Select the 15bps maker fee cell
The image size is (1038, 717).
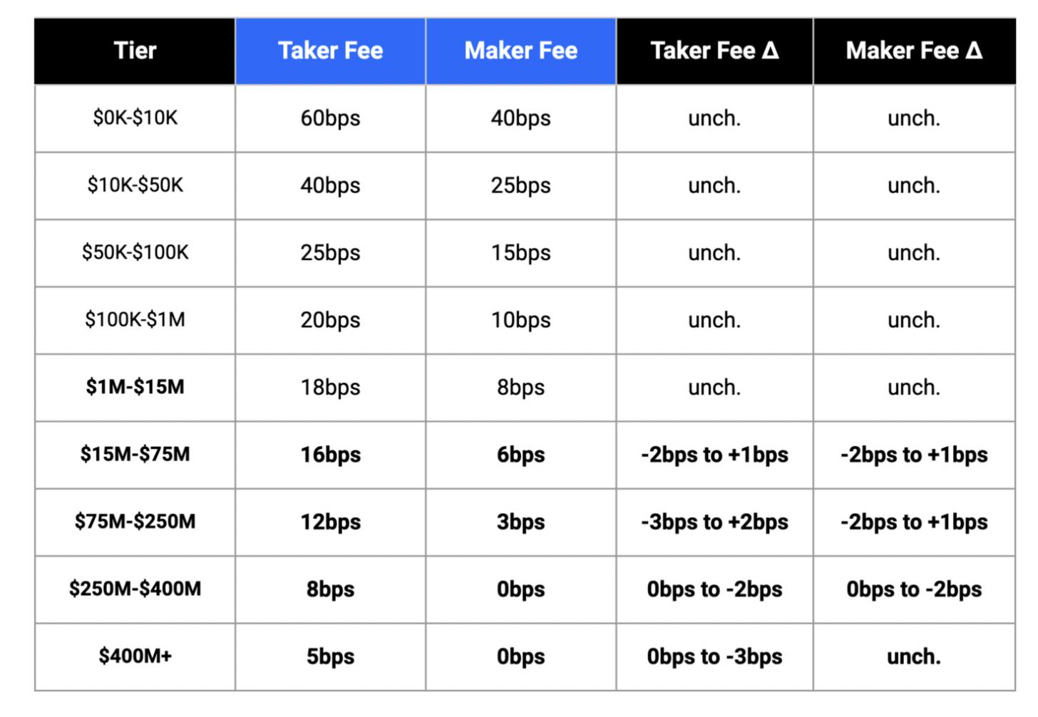[520, 252]
